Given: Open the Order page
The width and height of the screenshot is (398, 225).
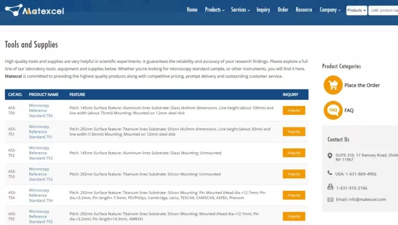Looking at the screenshot, I should pos(283,9).
